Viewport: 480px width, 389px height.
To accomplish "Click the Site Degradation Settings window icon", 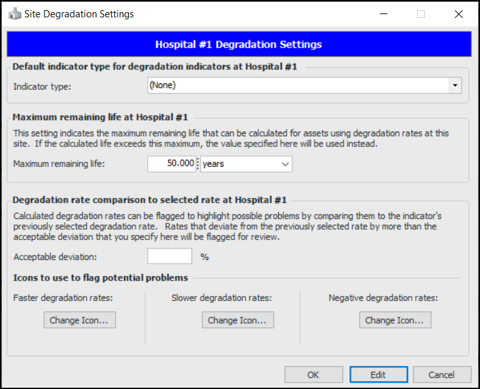I will coord(14,13).
